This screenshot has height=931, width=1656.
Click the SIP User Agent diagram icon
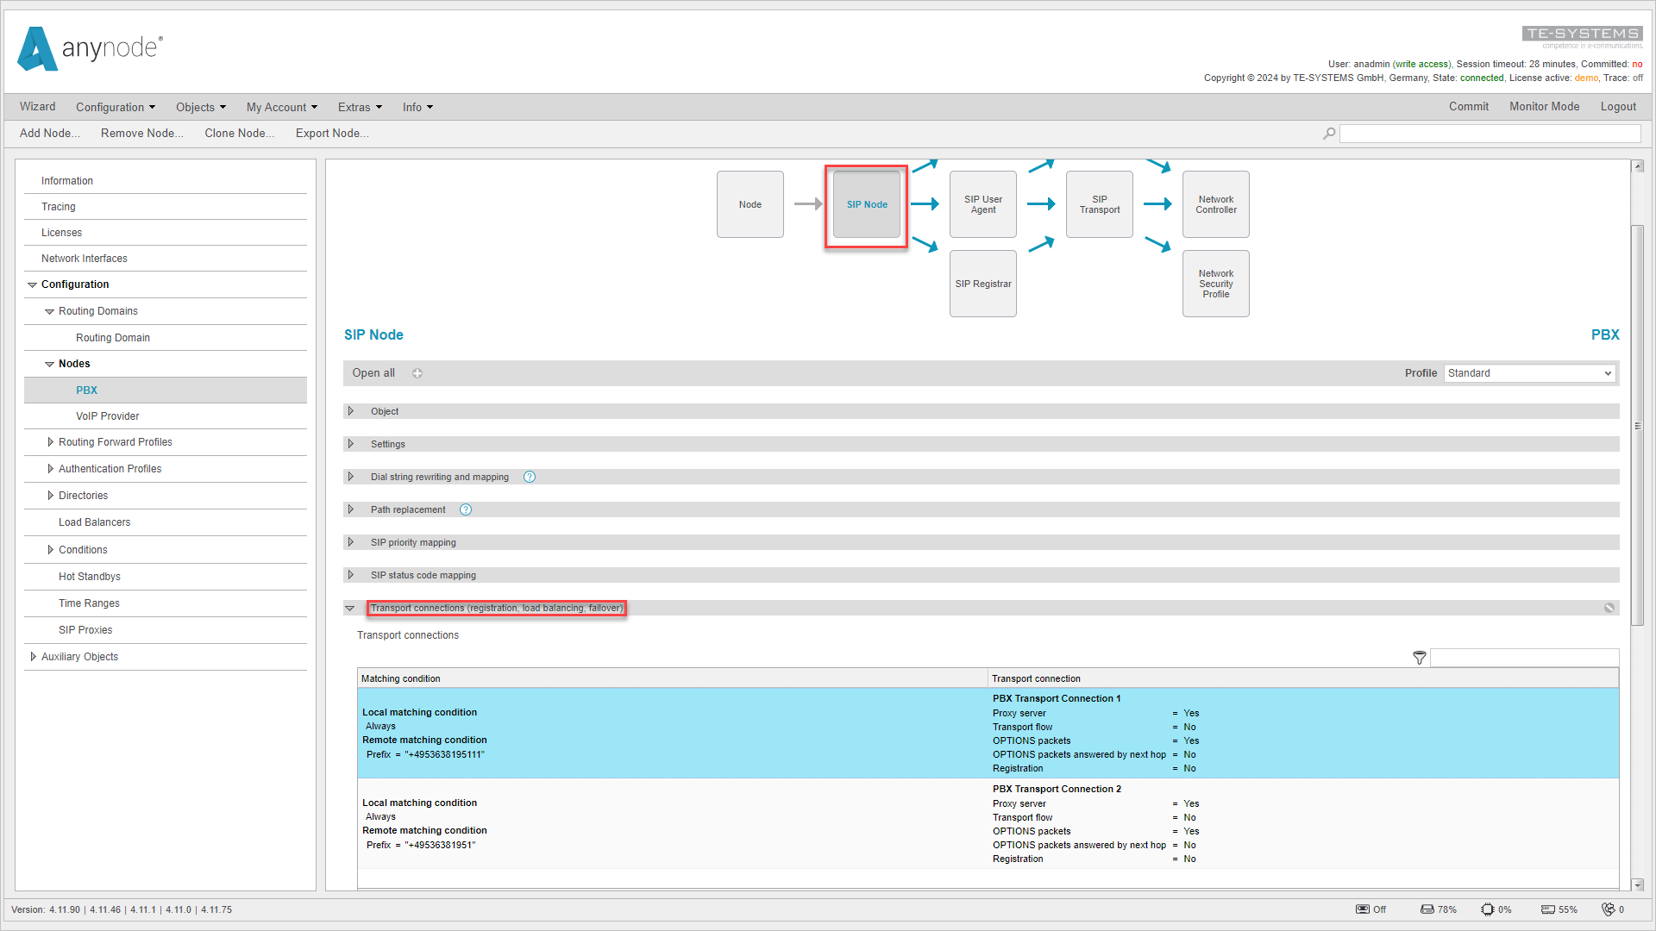point(984,204)
